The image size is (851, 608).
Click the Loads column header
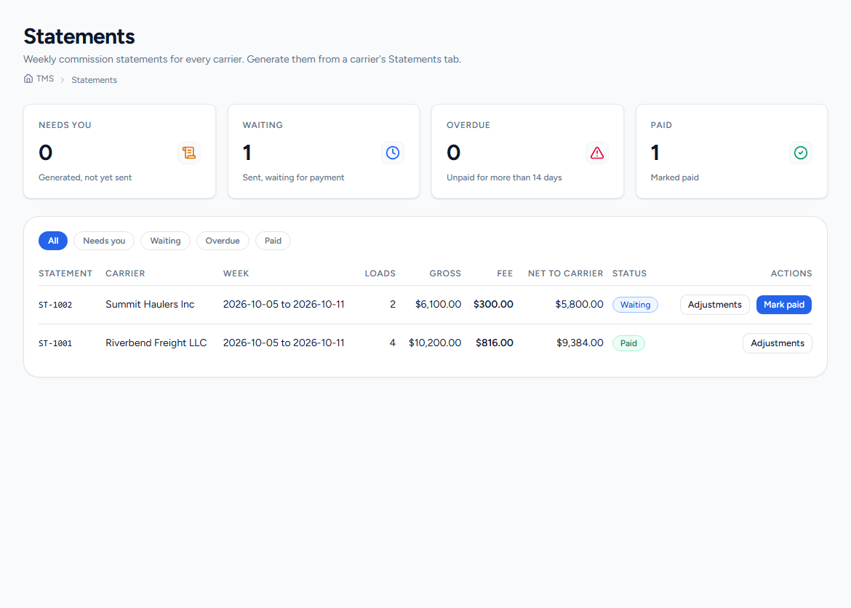[380, 273]
